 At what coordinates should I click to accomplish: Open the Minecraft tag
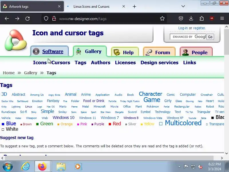[99, 106]
